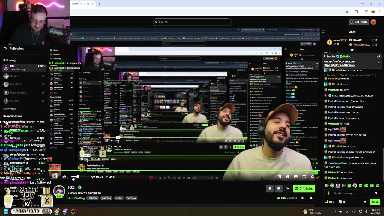This screenshot has width=384, height=216.
Task: Mute the stream volume speaker icon
Action: point(64,177)
